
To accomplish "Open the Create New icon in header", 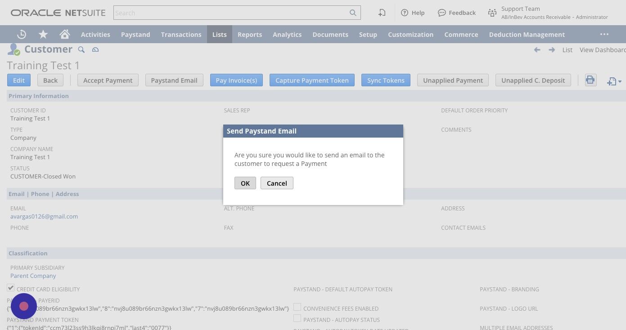I will 382,13.
